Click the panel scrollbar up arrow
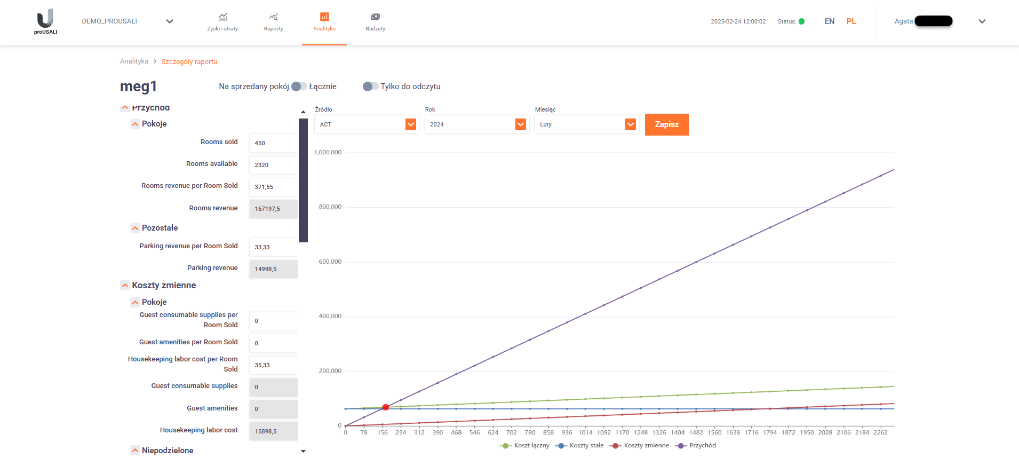This screenshot has height=466, width=1019. click(x=304, y=112)
